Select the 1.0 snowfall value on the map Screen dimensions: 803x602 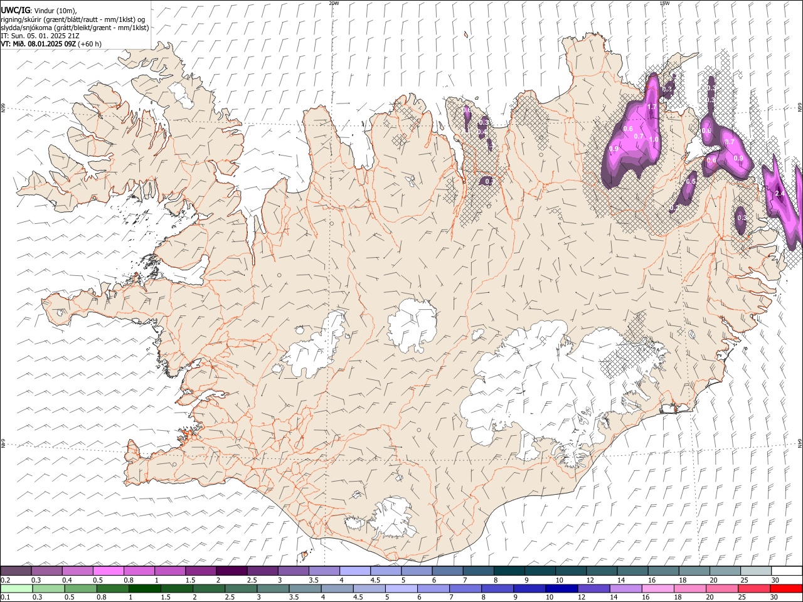tap(654, 140)
